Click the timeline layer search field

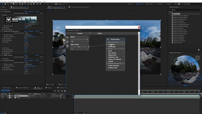coord(32,91)
